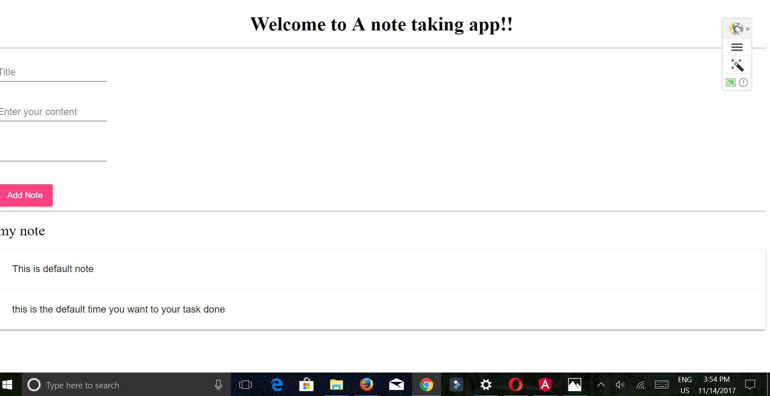The width and height of the screenshot is (770, 396).
Task: Start voice search with the microphone icon
Action: coord(218,385)
